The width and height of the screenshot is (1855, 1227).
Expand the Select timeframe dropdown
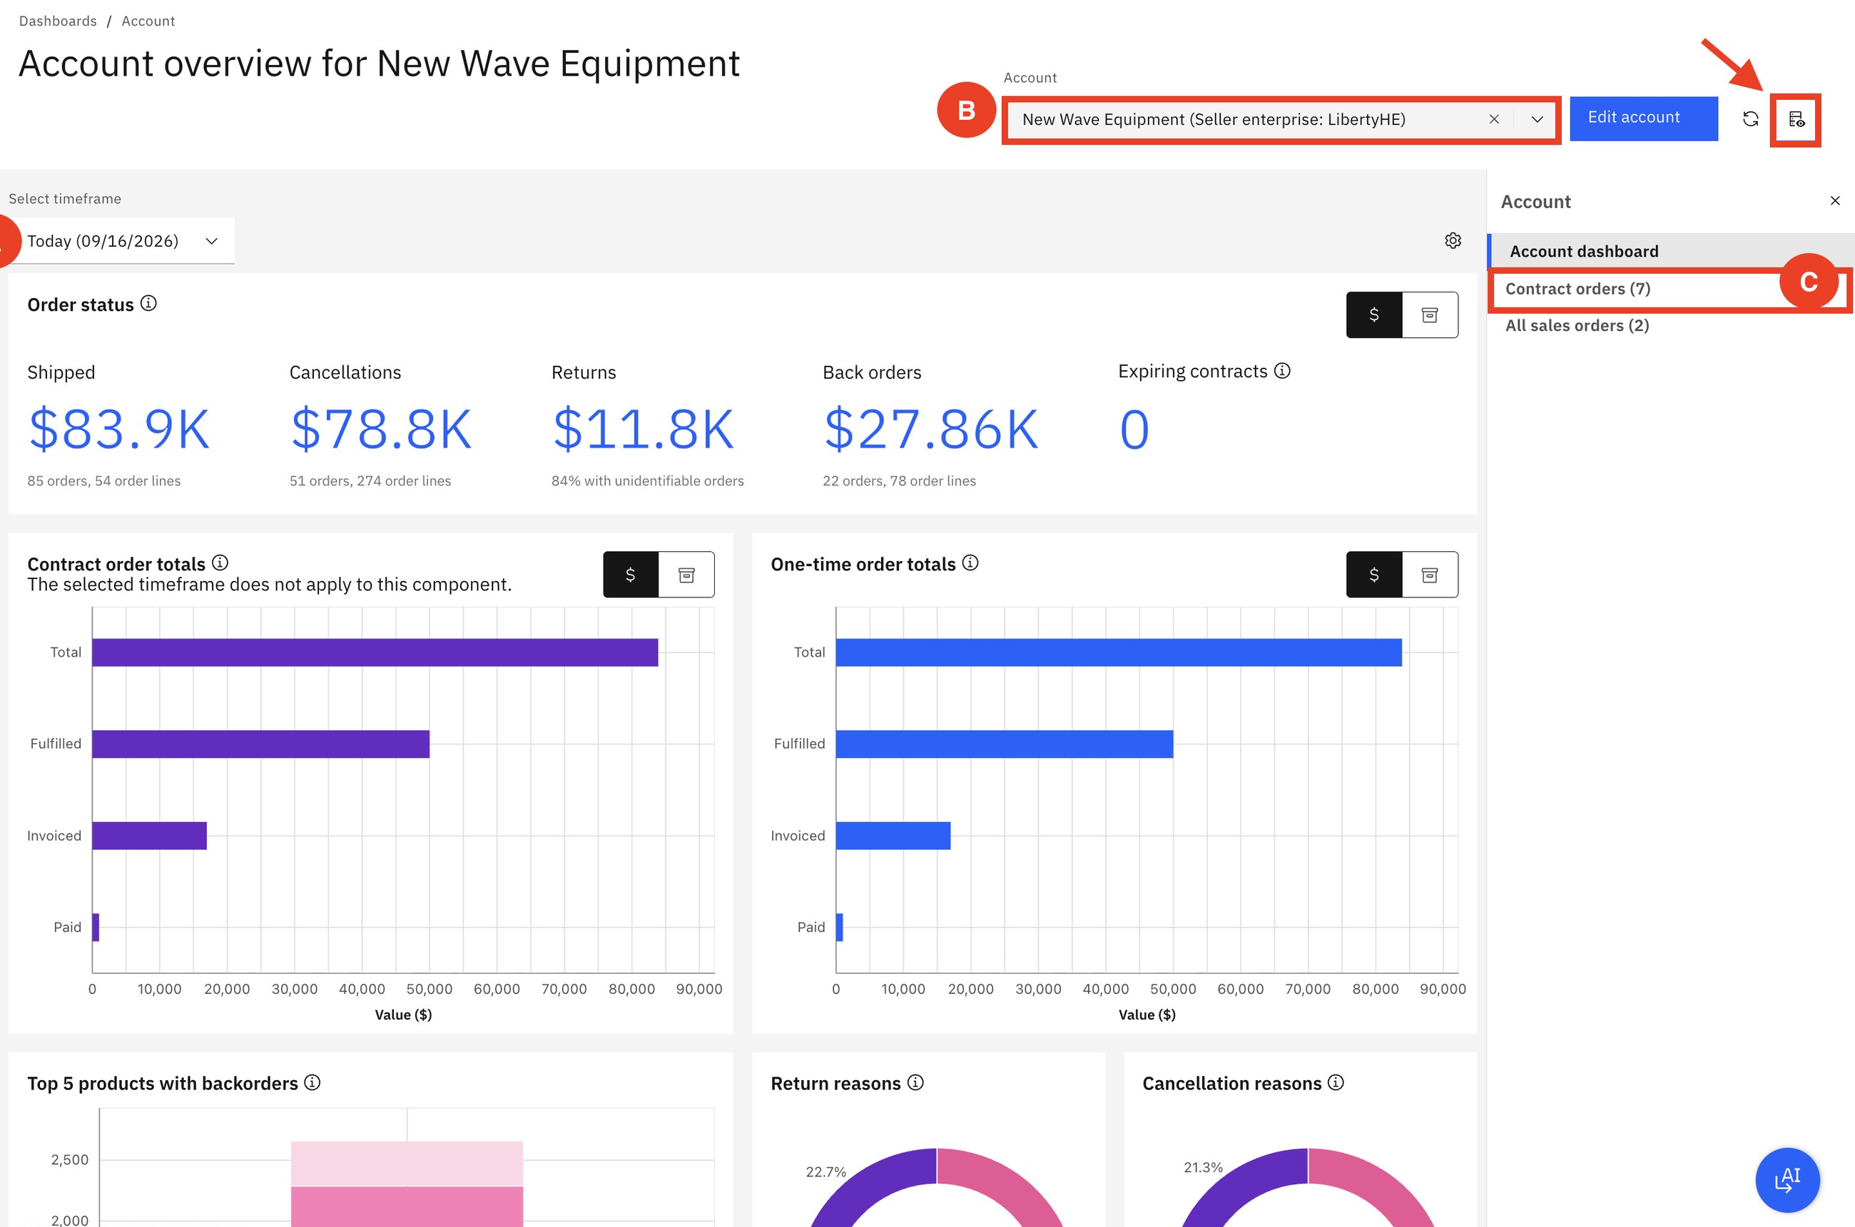pos(121,241)
